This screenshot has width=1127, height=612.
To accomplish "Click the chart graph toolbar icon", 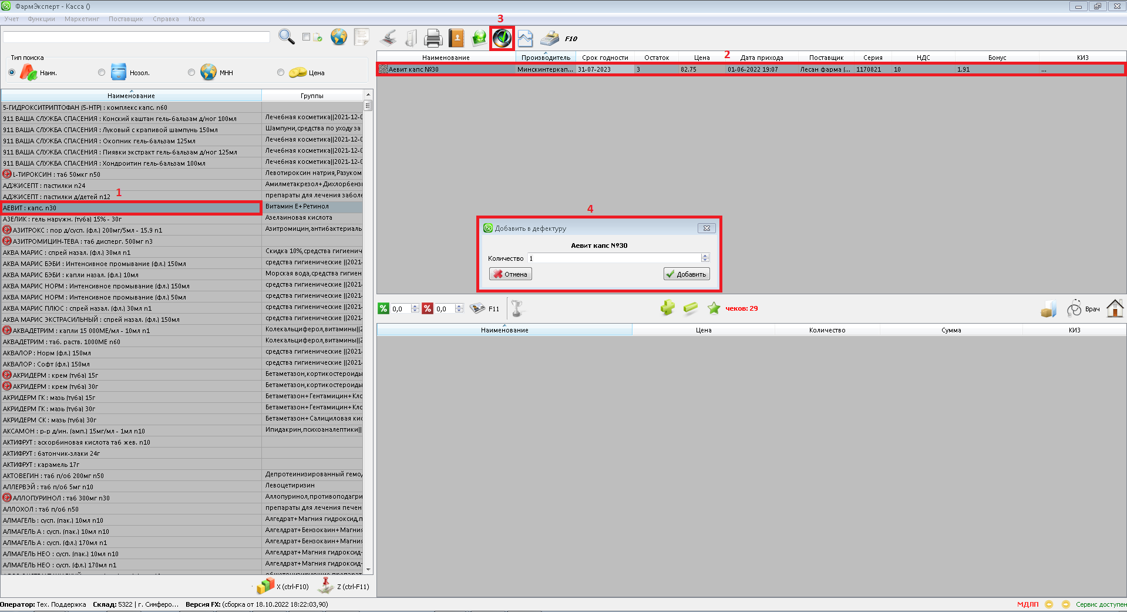I will 525,38.
